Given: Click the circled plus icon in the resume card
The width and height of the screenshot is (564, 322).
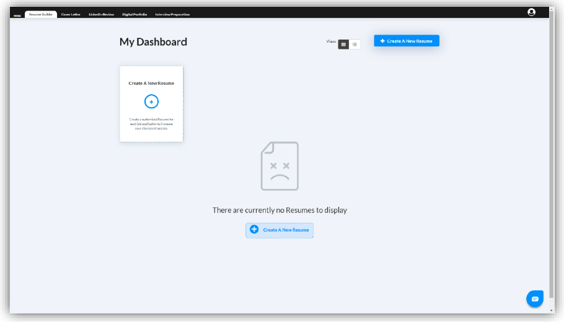Looking at the screenshot, I should click(x=151, y=102).
